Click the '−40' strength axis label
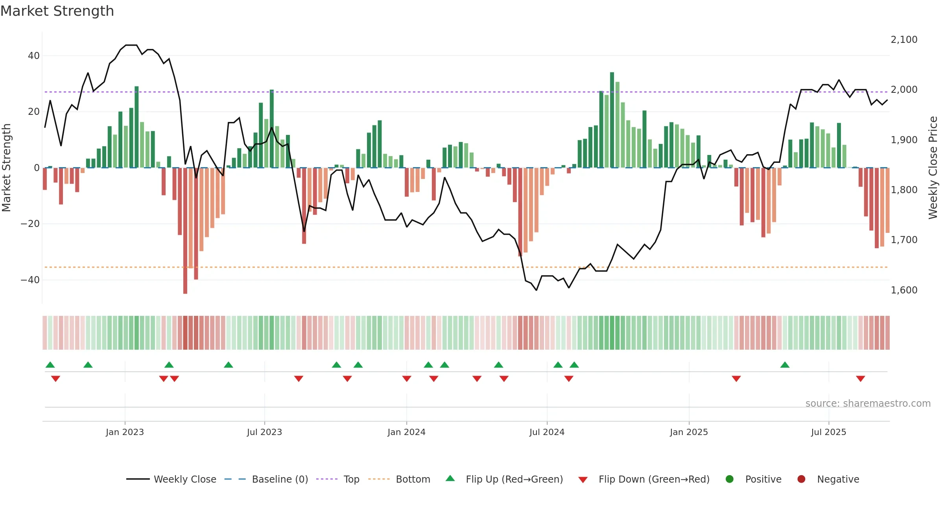 30,280
